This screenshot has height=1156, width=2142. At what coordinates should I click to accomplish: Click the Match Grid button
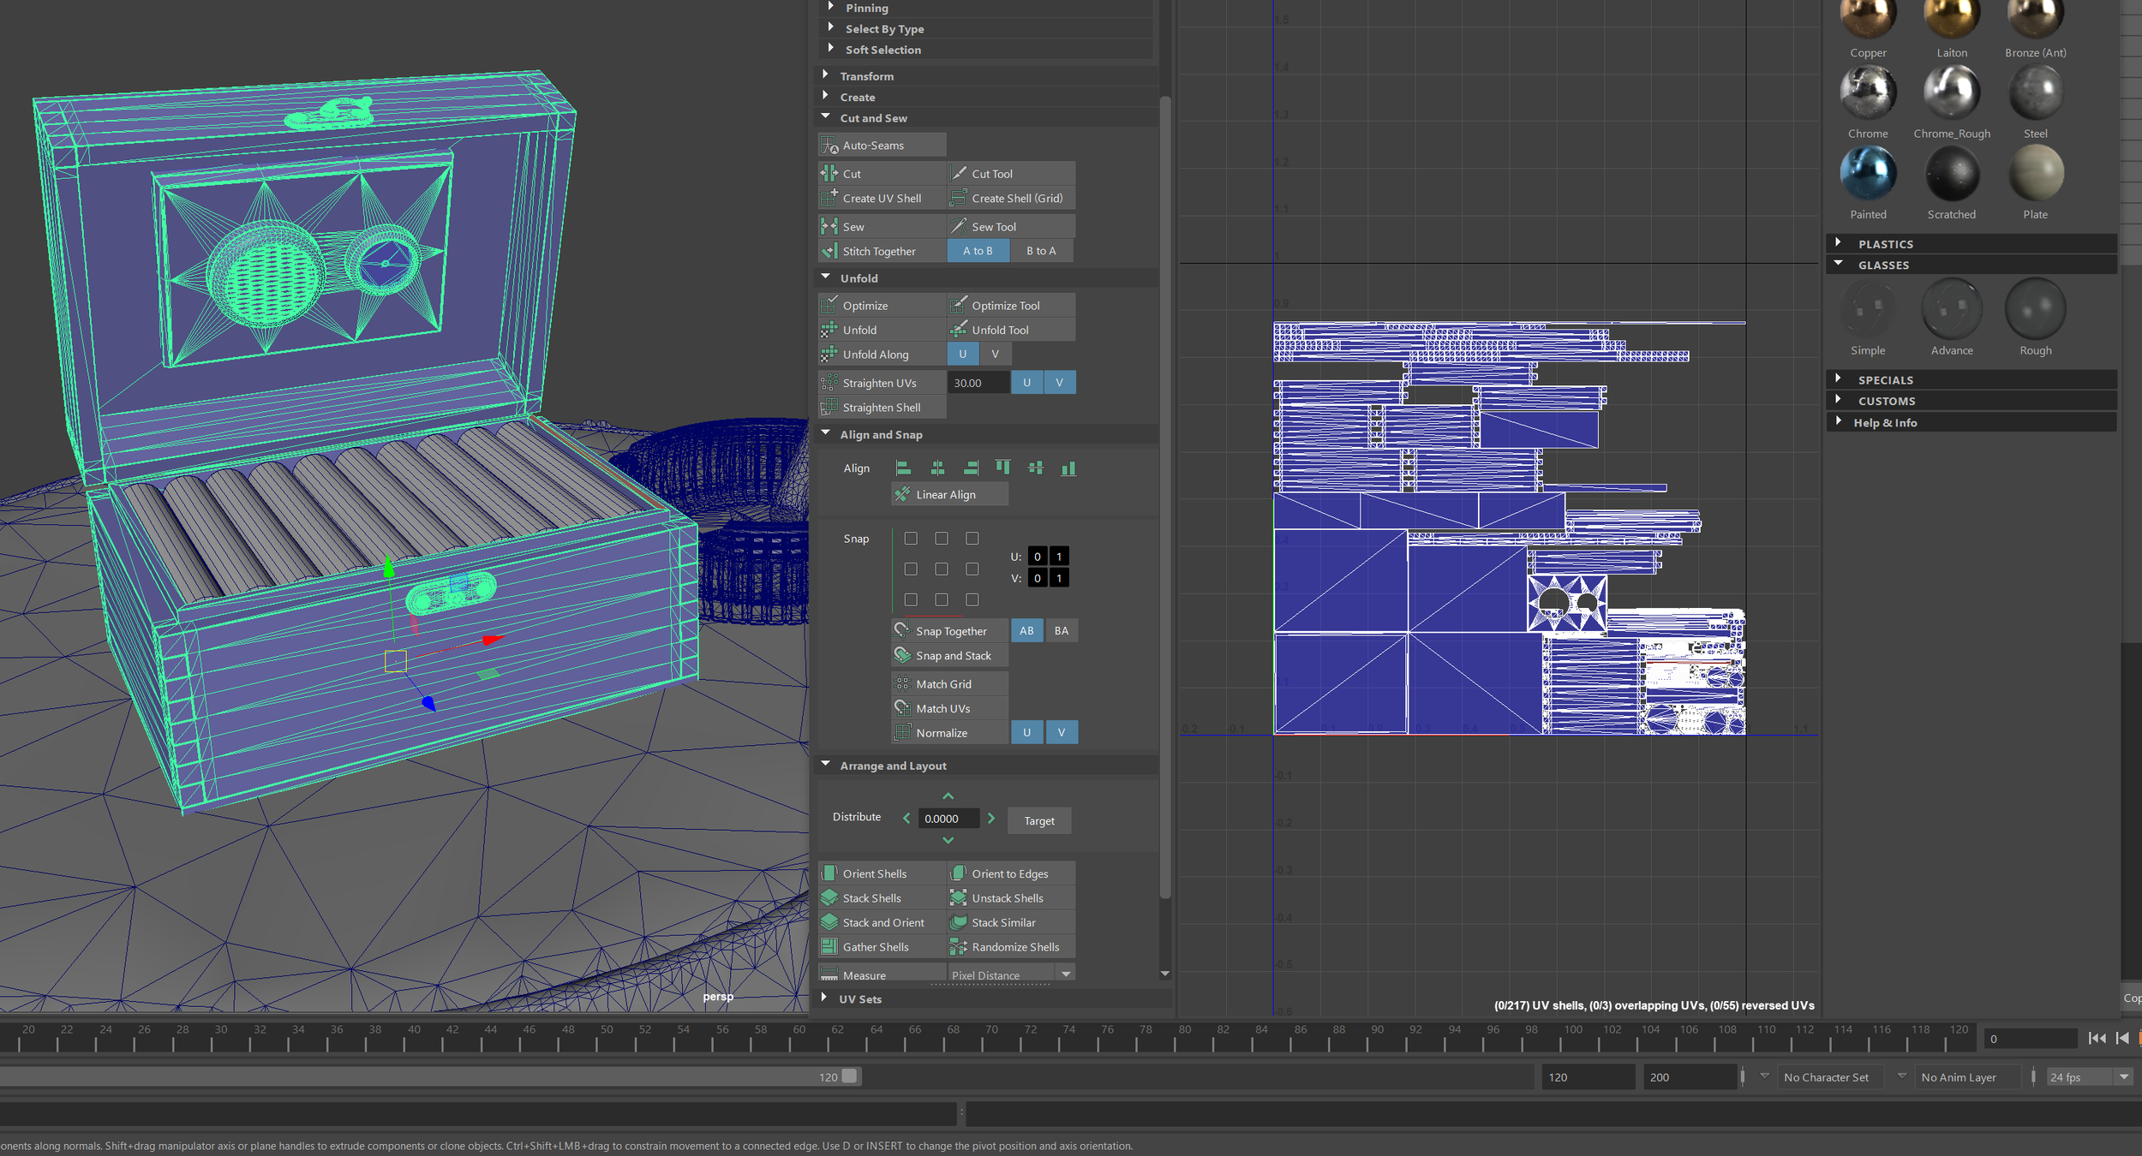click(x=943, y=684)
